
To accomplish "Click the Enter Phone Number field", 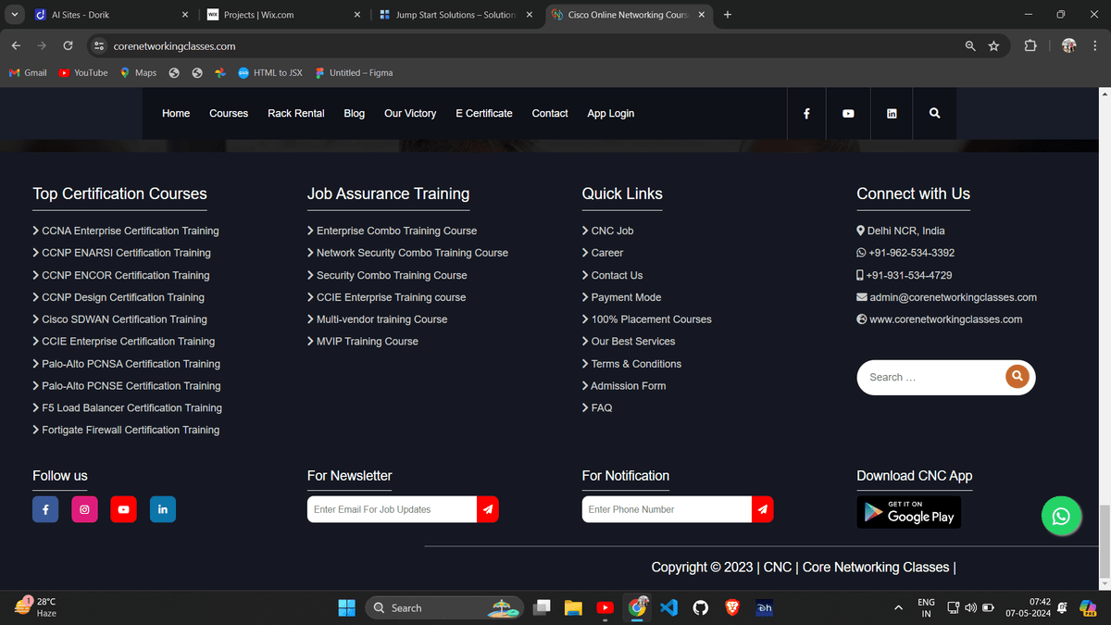I will click(667, 509).
